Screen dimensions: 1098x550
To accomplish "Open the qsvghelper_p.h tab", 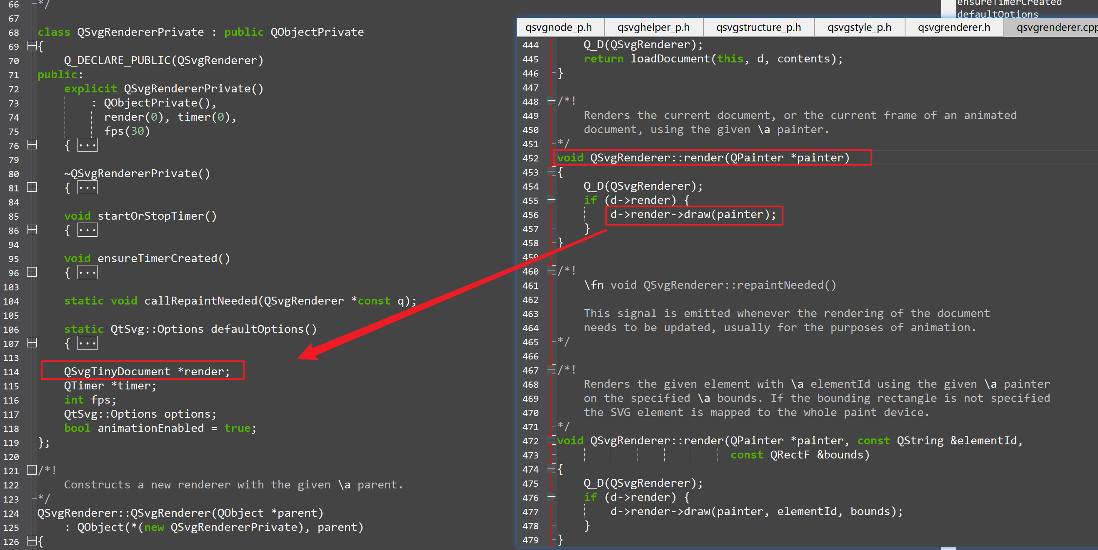I will coord(653,28).
